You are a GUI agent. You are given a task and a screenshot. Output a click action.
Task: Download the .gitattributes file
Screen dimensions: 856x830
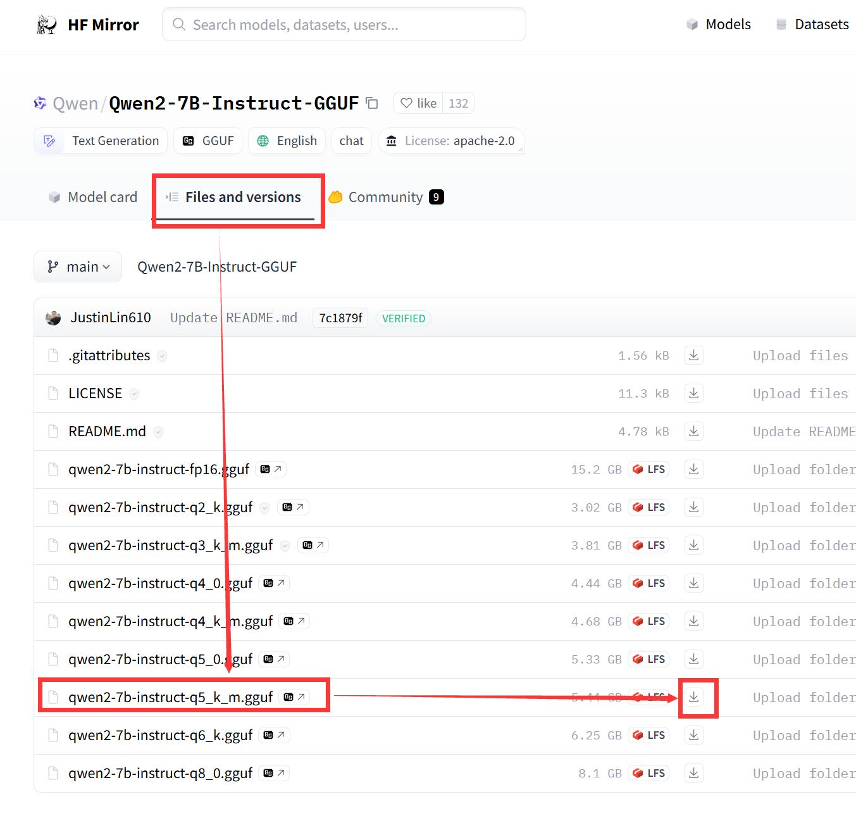(x=694, y=355)
